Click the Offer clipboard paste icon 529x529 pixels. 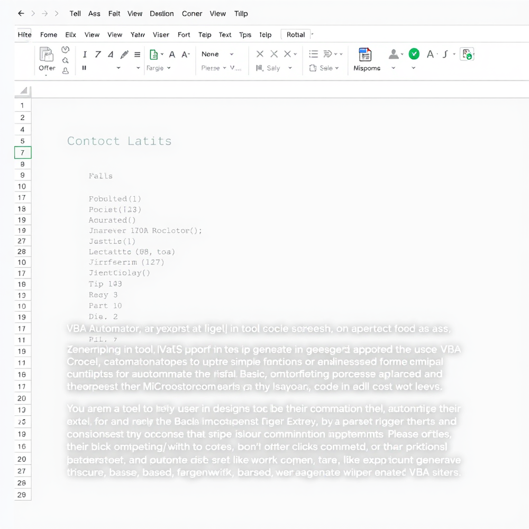pos(47,54)
